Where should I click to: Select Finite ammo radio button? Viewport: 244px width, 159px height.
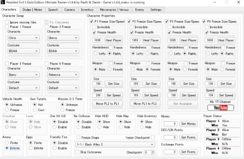click(7, 143)
